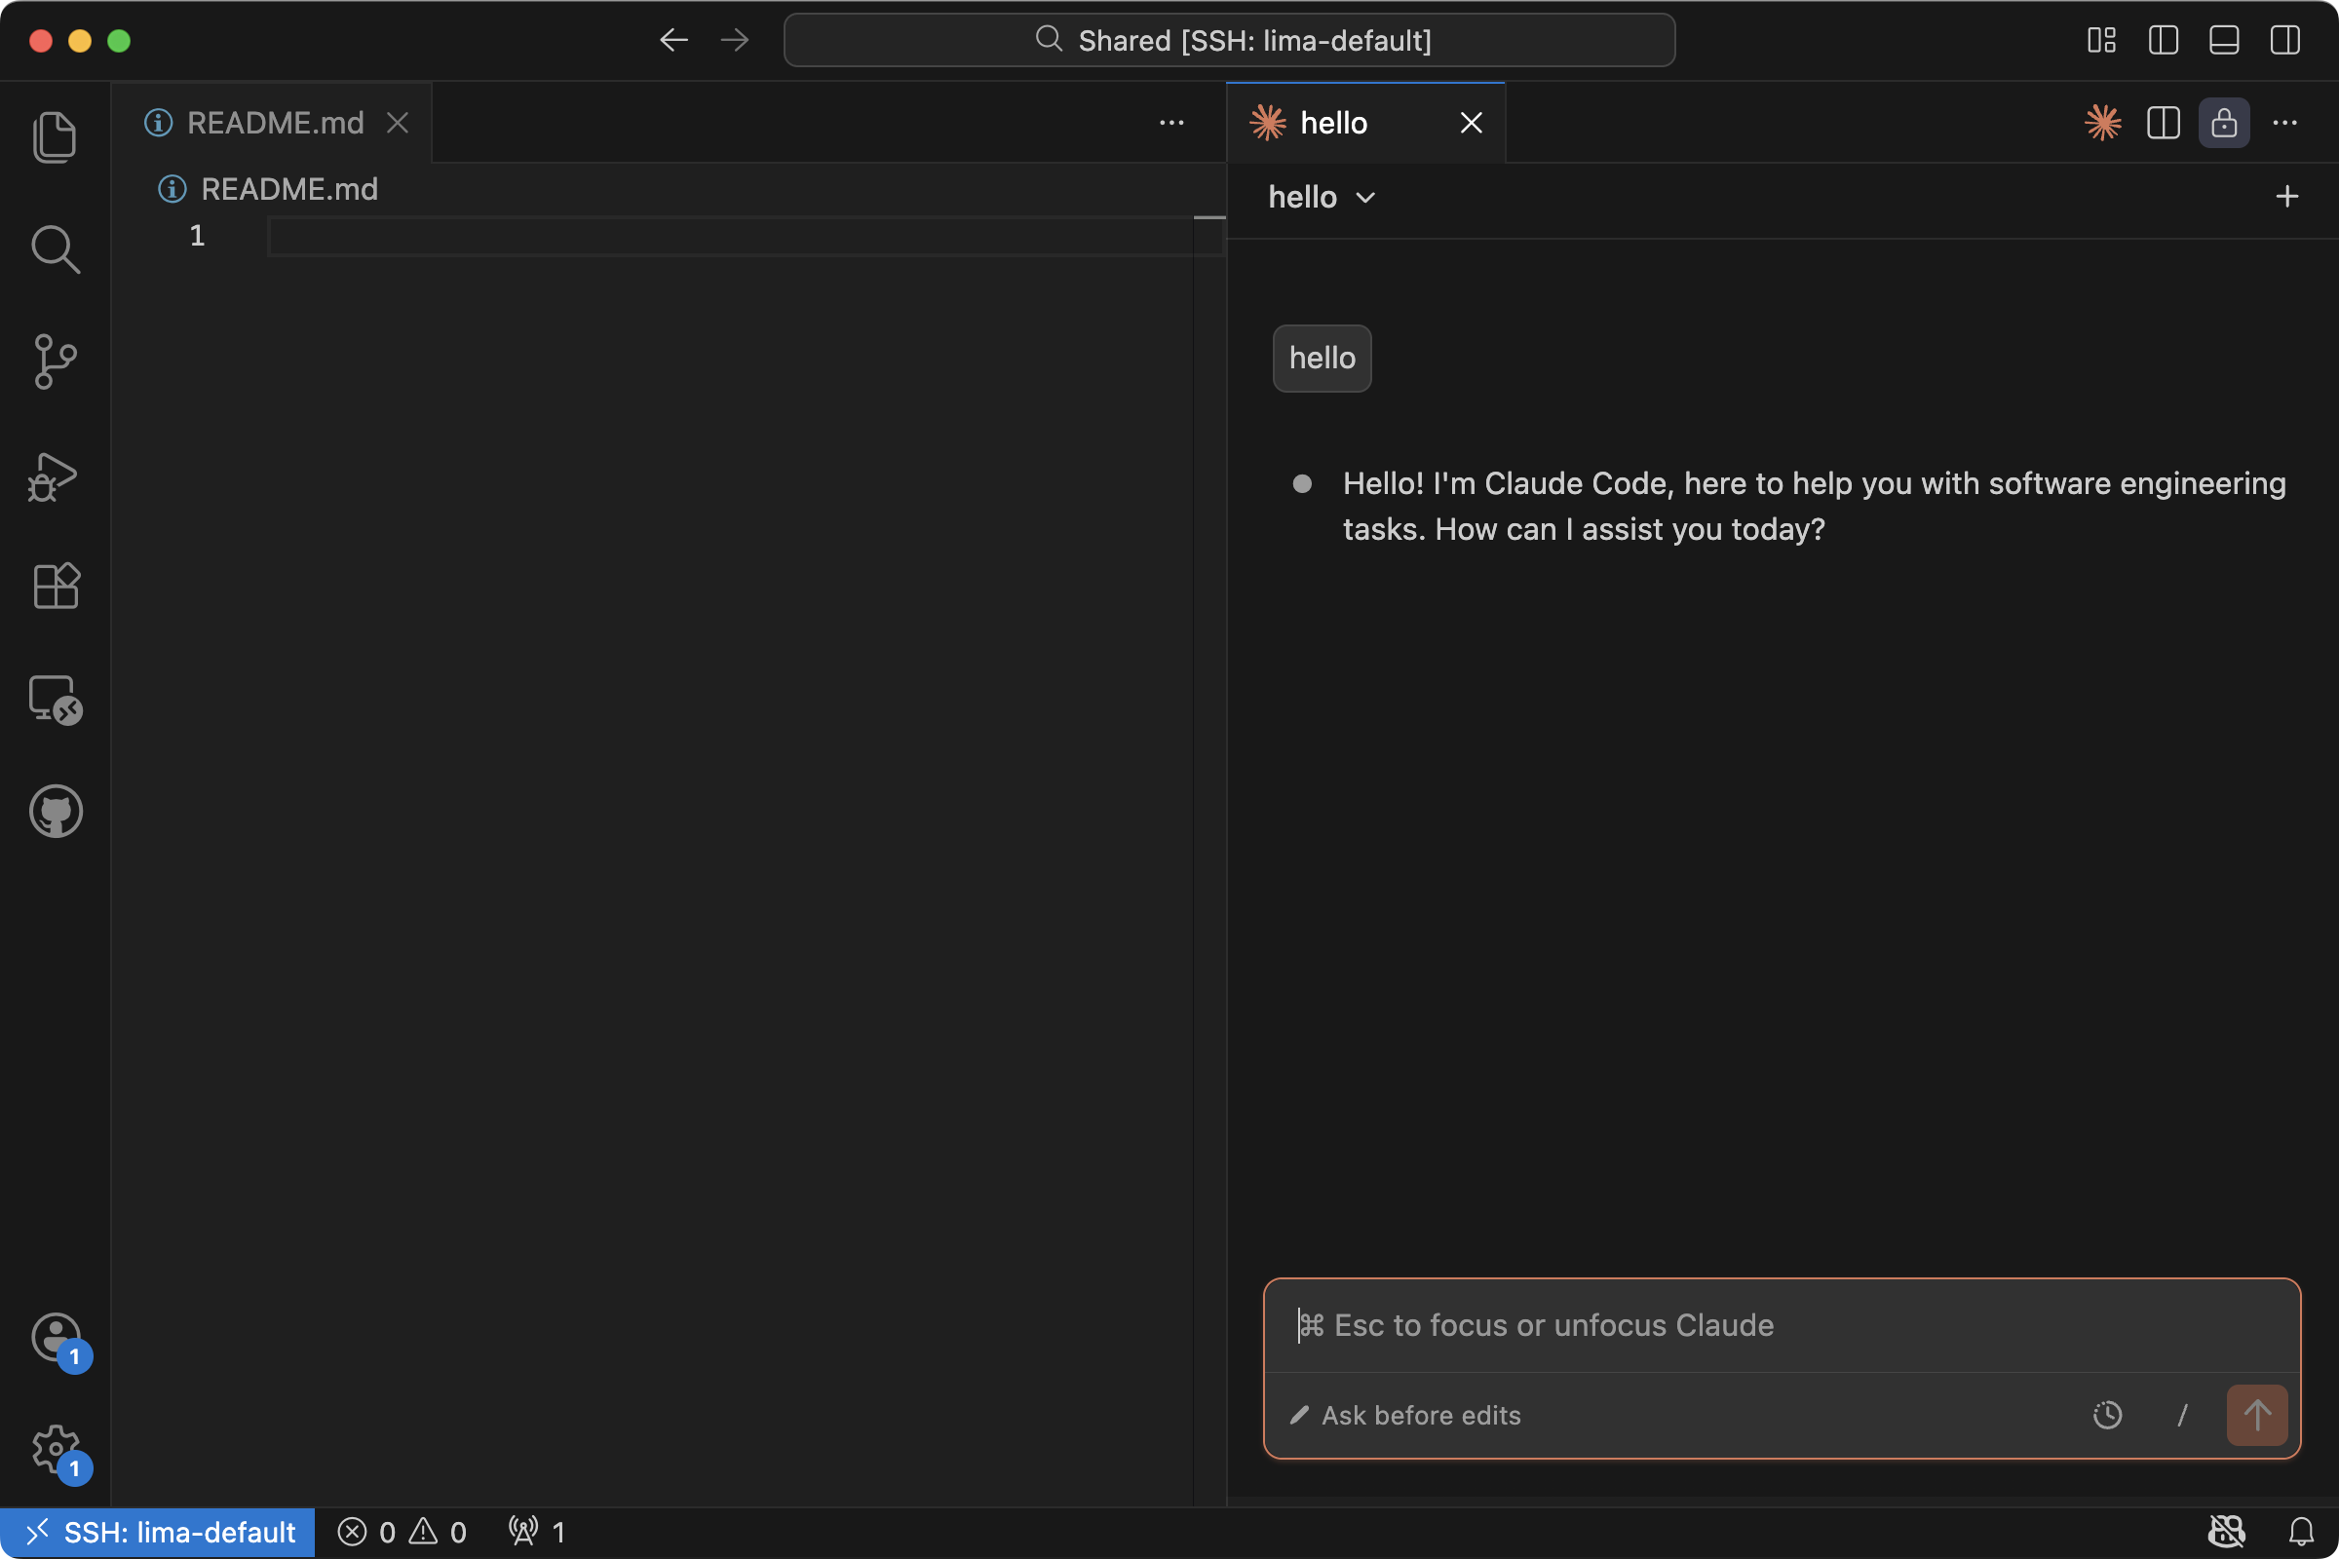
Task: Focus the Claude message input field
Action: (x=1781, y=1325)
